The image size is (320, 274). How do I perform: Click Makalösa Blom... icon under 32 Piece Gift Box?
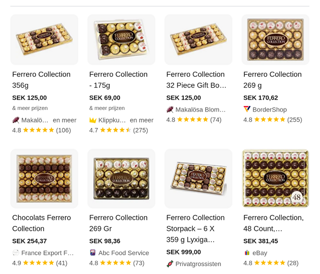(170, 109)
